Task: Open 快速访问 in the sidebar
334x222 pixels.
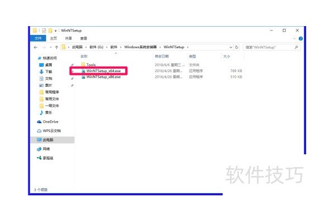Action: pyautogui.click(x=47, y=58)
